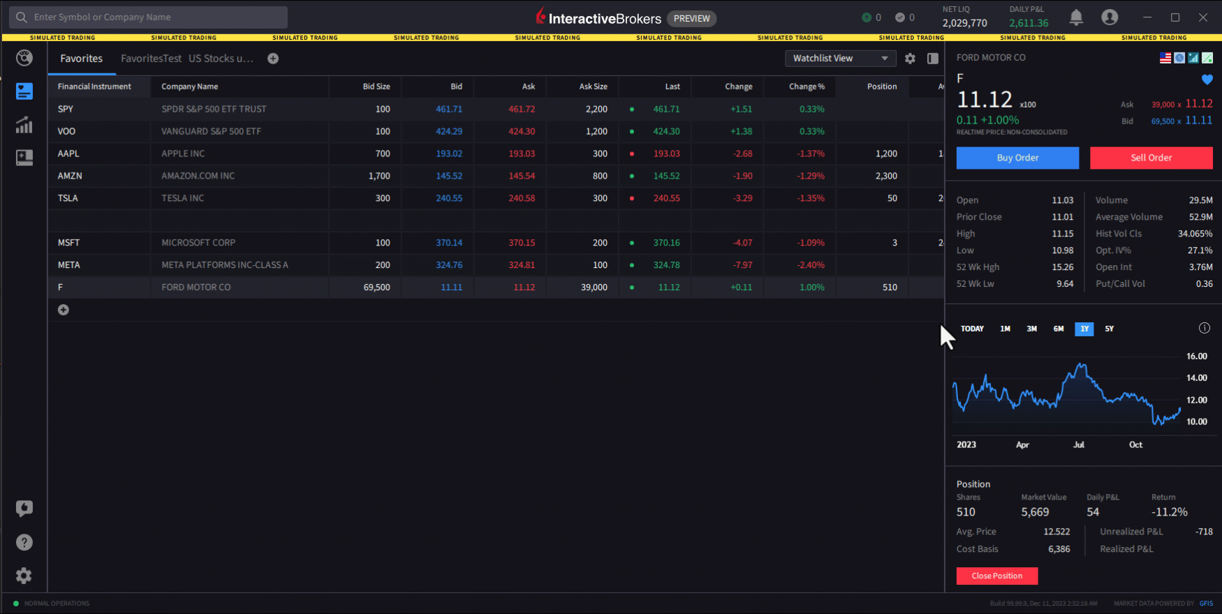Open the Watchlist sidebar icon with heart
This screenshot has height=614, width=1222.
[24, 91]
